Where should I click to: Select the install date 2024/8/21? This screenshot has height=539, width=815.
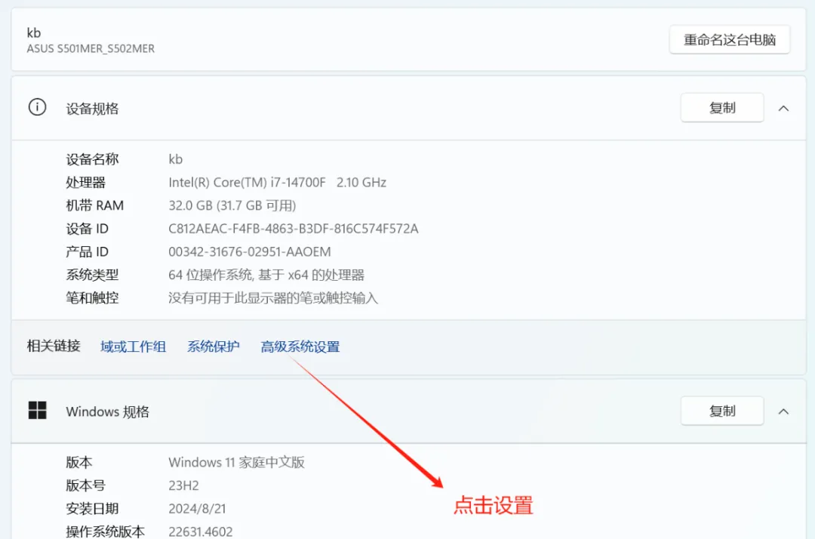coord(197,508)
